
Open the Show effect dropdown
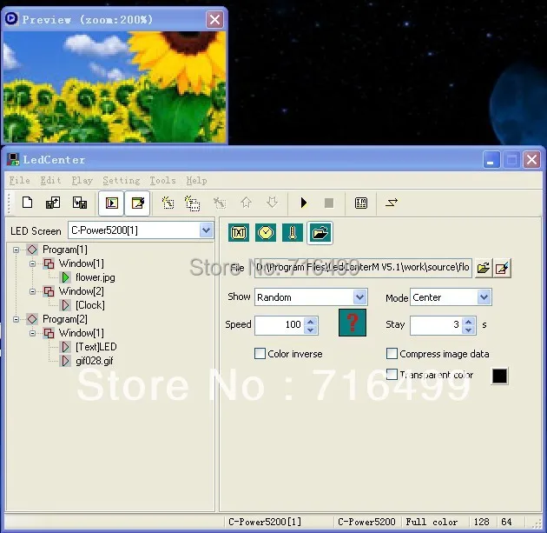(359, 297)
